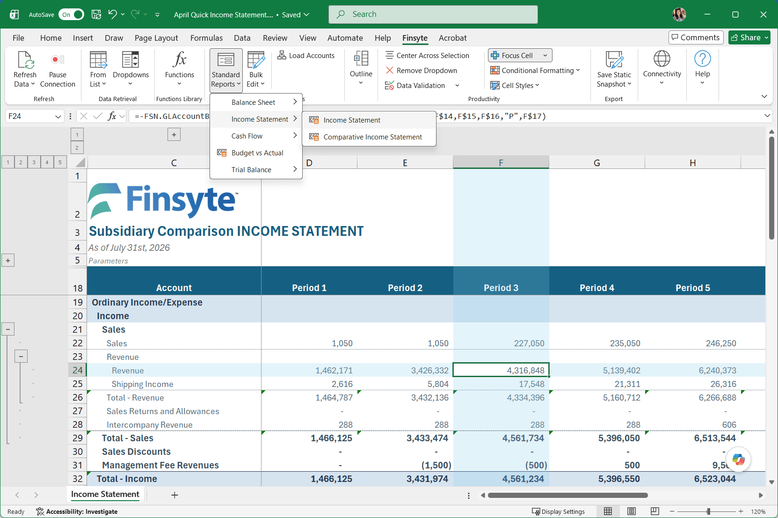
Task: Click the Undo icon
Action: pyautogui.click(x=112, y=15)
